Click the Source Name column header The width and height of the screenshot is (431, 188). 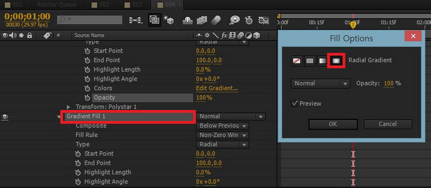coord(89,35)
